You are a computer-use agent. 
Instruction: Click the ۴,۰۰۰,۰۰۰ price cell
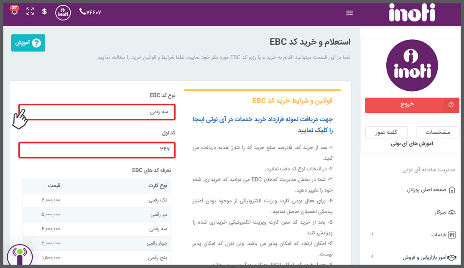(51, 229)
